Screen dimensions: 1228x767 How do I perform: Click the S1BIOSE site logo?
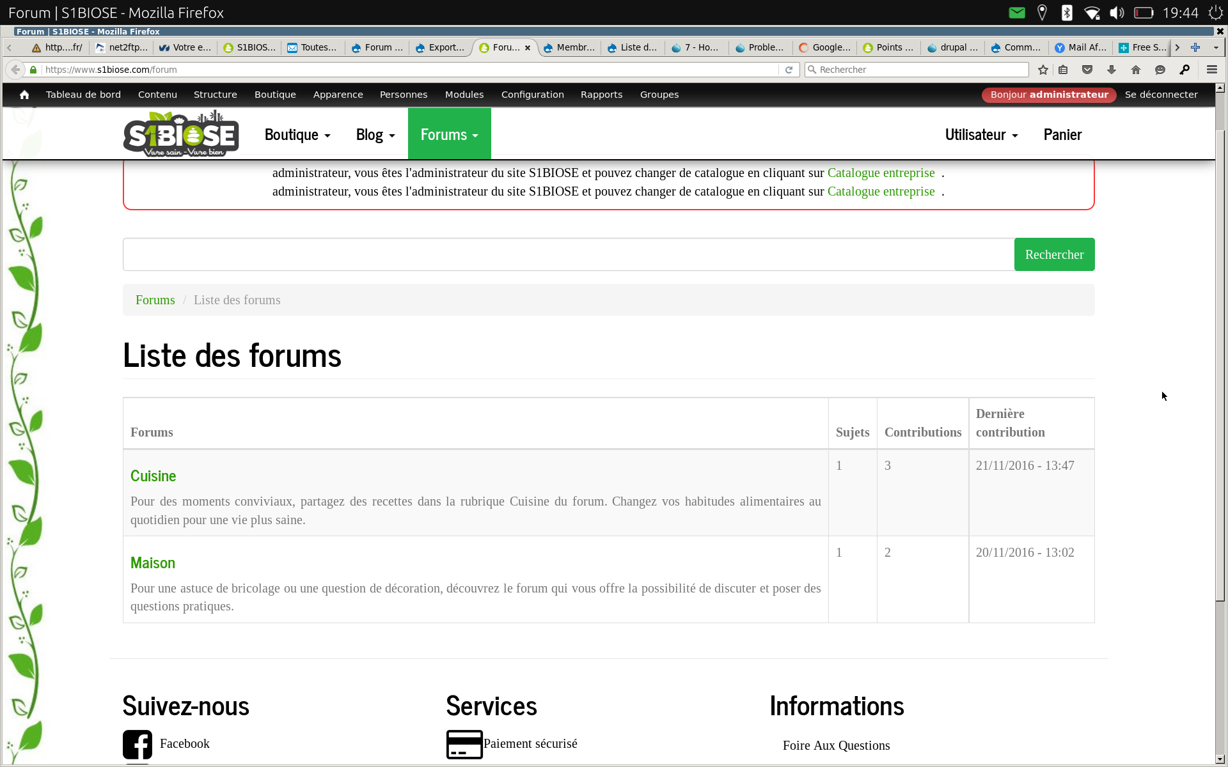pyautogui.click(x=181, y=134)
